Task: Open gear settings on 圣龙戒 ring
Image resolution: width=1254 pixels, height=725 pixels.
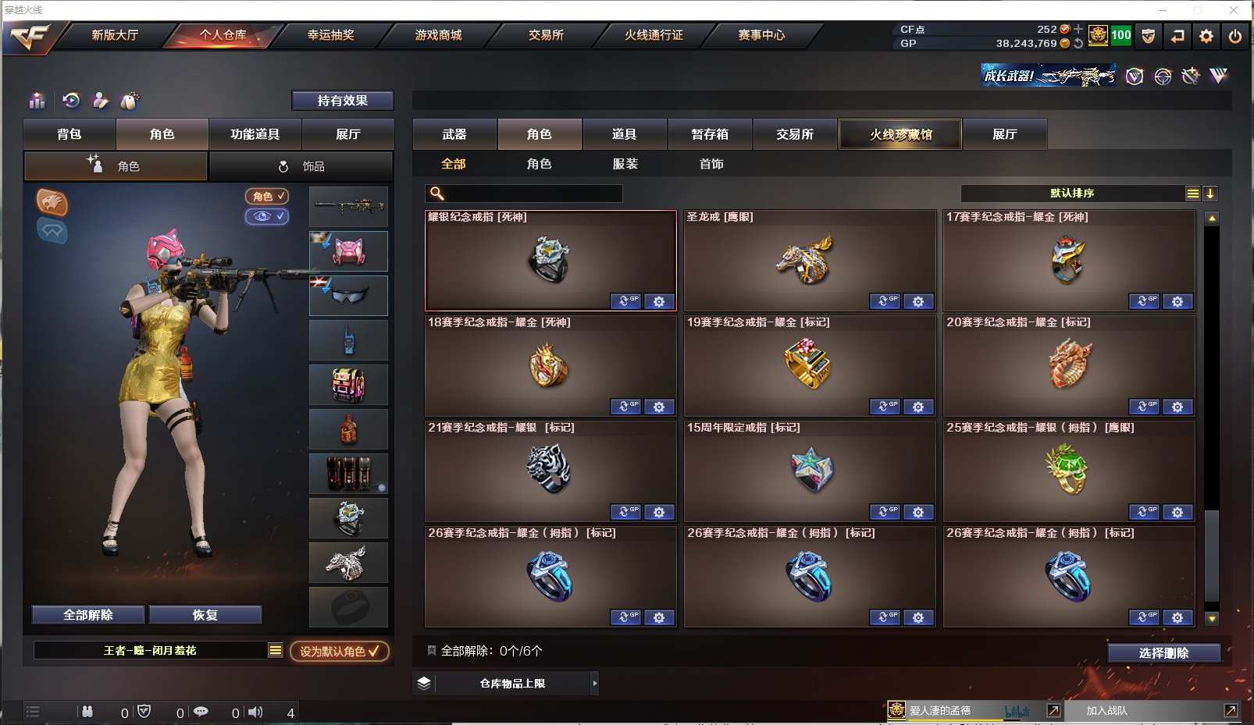Action: click(918, 301)
